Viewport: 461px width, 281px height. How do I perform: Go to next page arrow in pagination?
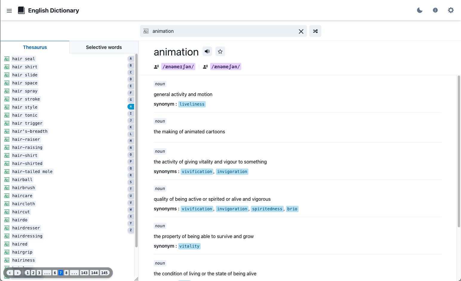coord(18,273)
